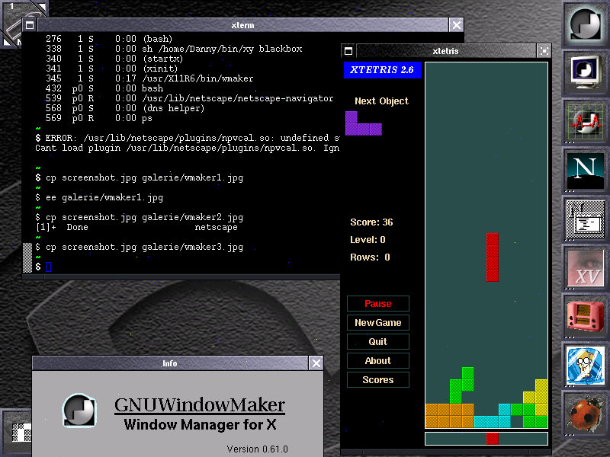Click the "cp screenshot.jpg galerie/wmaker3.jpg" command
Viewport: 610px width, 457px height.
(145, 247)
